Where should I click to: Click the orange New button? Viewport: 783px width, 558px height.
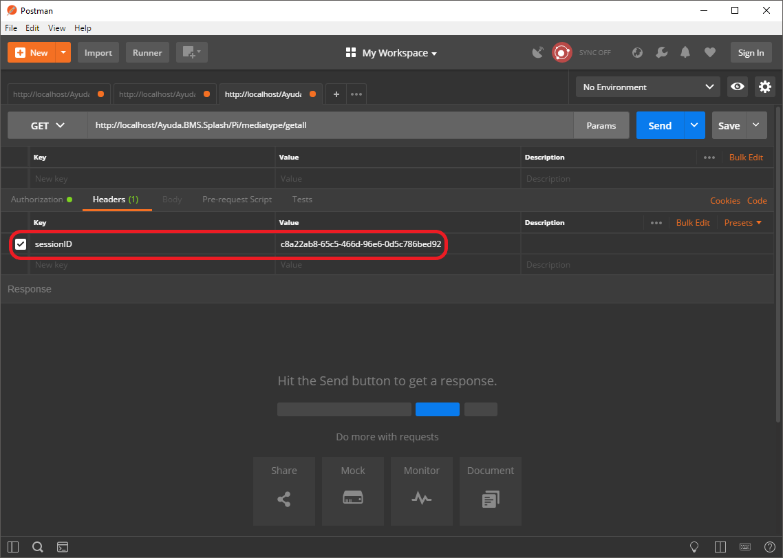coord(32,52)
